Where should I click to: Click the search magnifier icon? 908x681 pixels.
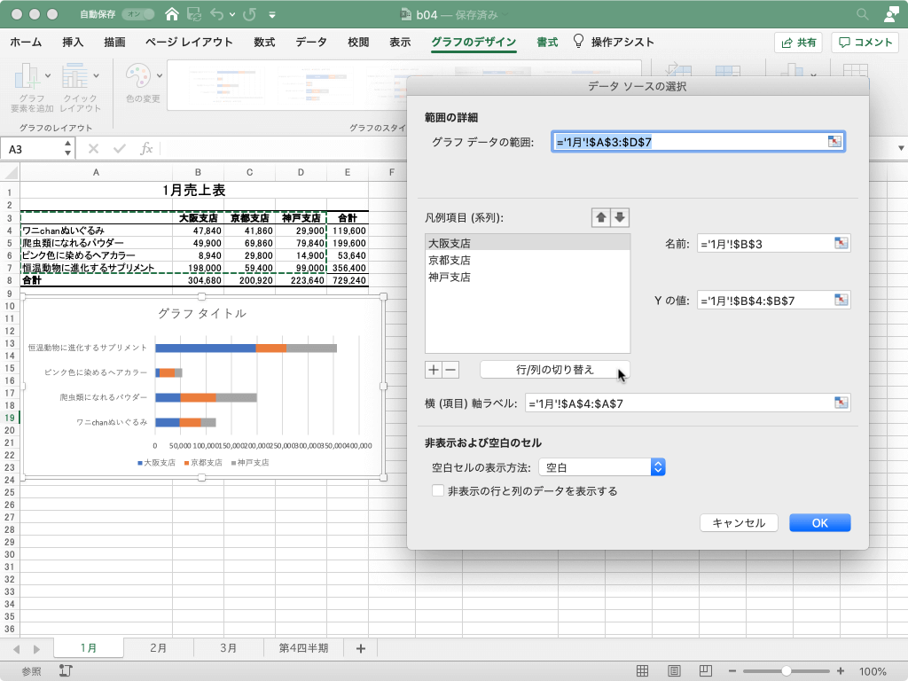(x=862, y=14)
